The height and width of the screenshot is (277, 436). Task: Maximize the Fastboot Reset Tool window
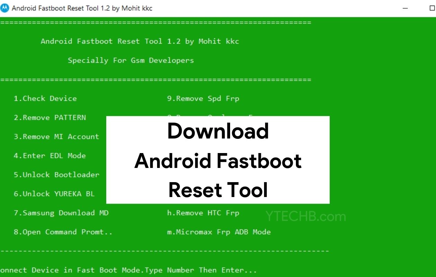432,8
